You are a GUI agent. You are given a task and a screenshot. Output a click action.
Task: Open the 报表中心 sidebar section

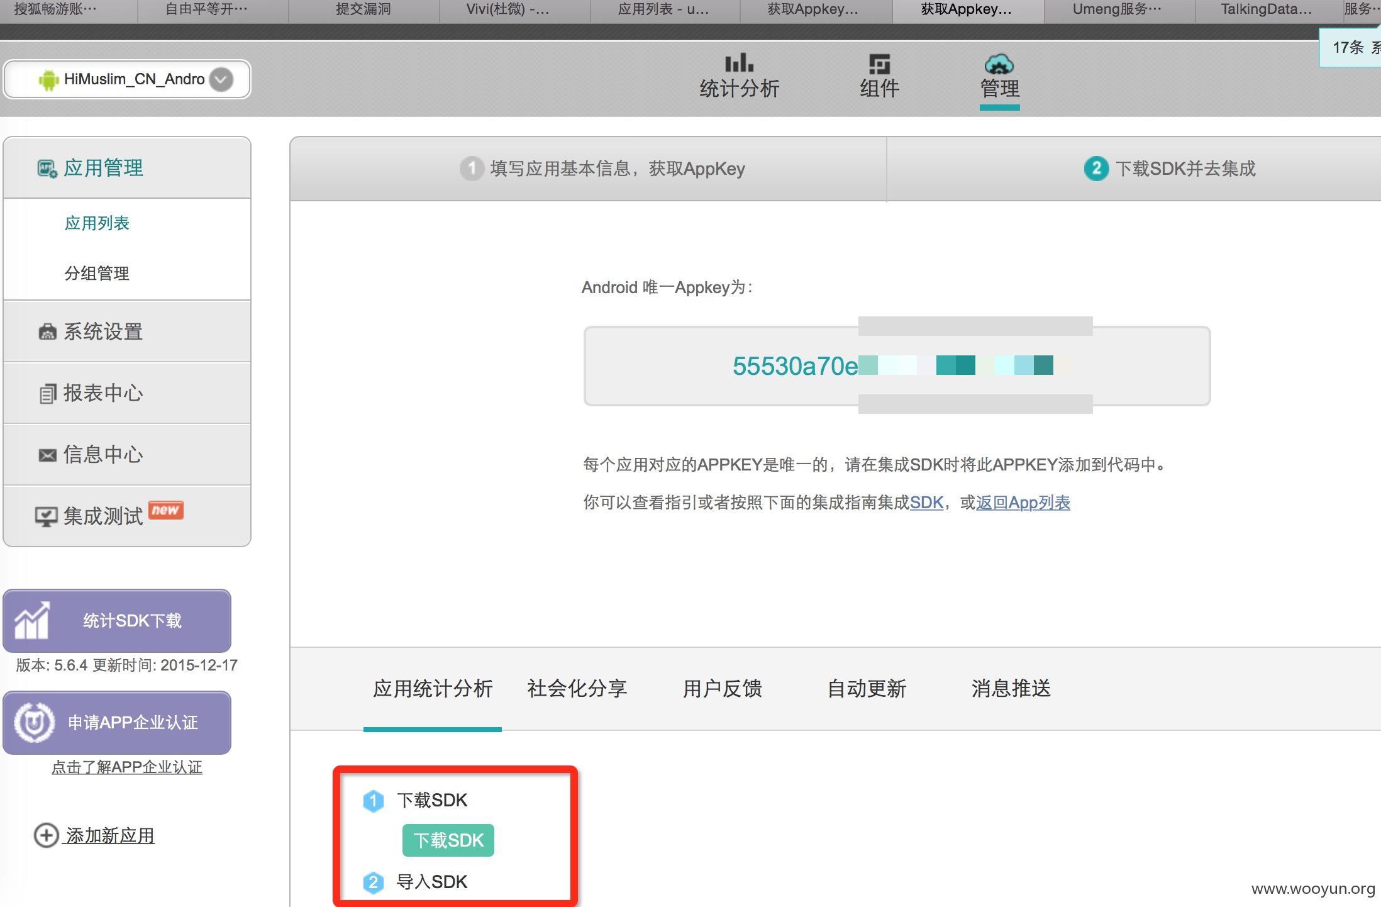(127, 393)
